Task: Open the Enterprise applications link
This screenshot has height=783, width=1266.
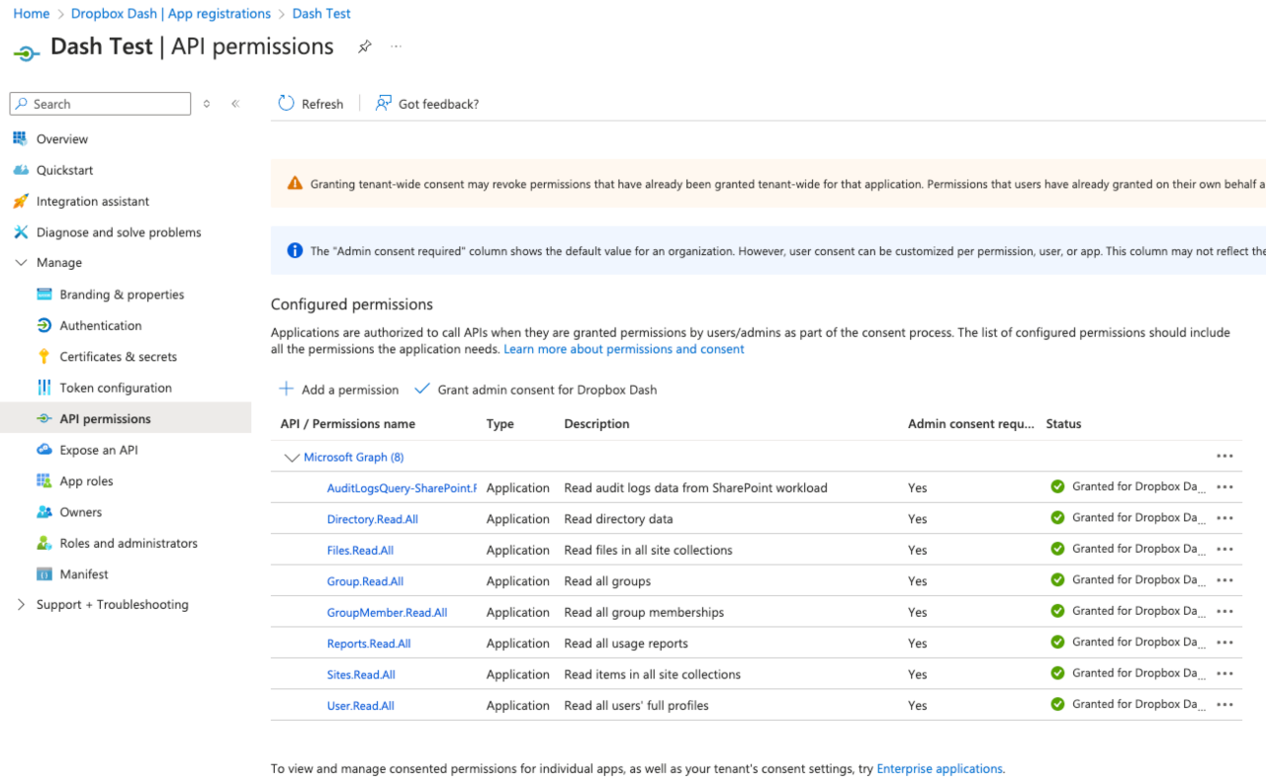Action: click(938, 768)
